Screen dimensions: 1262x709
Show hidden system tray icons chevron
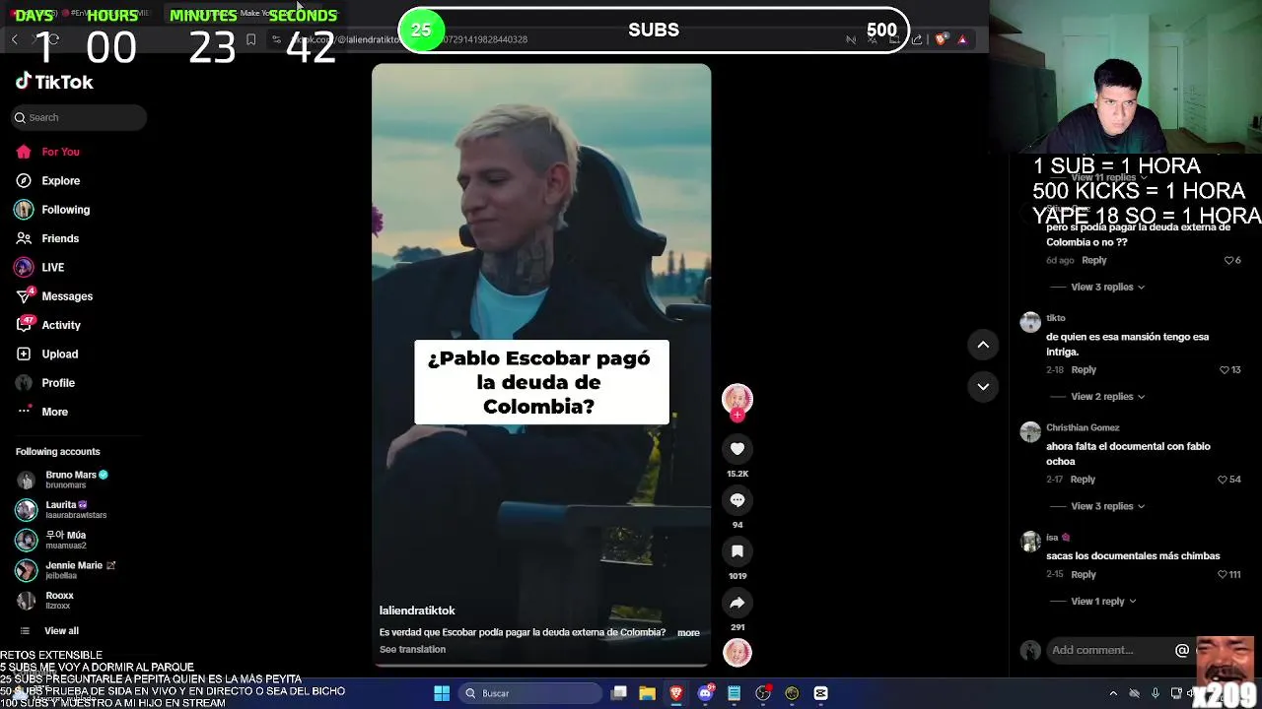coord(1113,693)
